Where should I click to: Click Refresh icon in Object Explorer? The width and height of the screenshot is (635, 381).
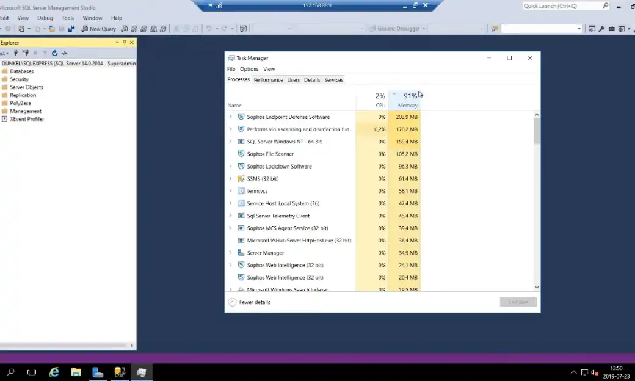[x=54, y=53]
